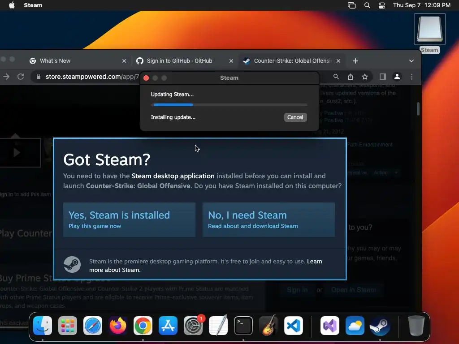Viewport: 459px width, 344px height.
Task: Bookmark this page with the star icon
Action: coord(365,77)
